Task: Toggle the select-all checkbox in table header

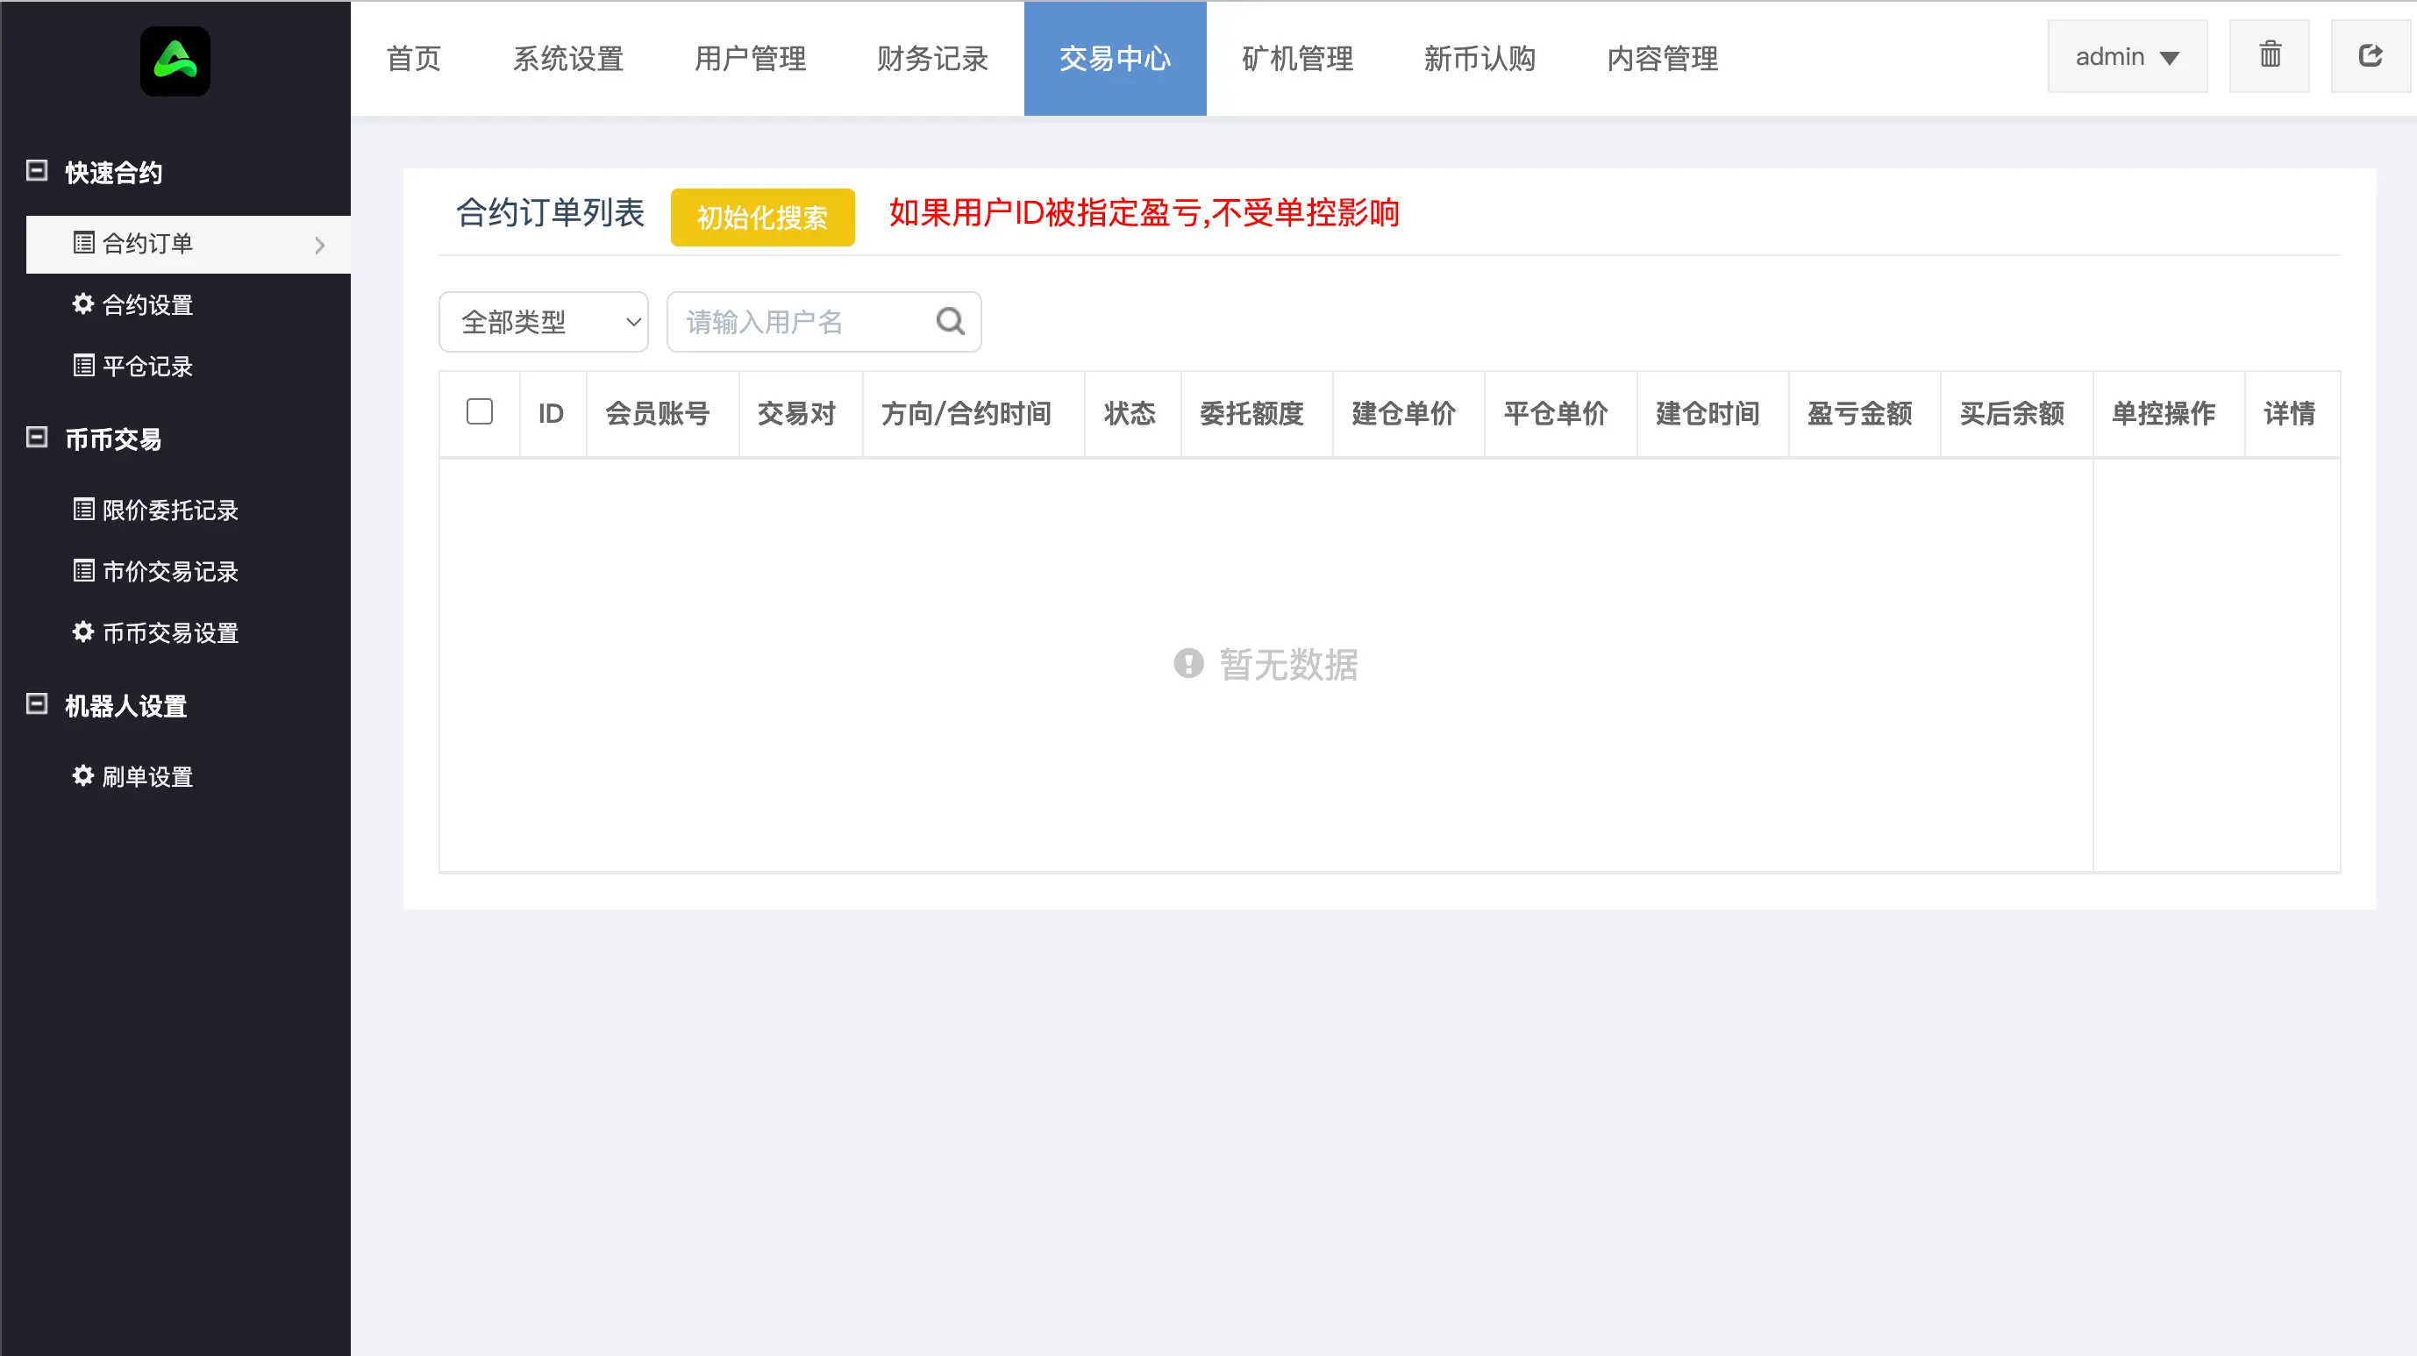Action: point(480,412)
